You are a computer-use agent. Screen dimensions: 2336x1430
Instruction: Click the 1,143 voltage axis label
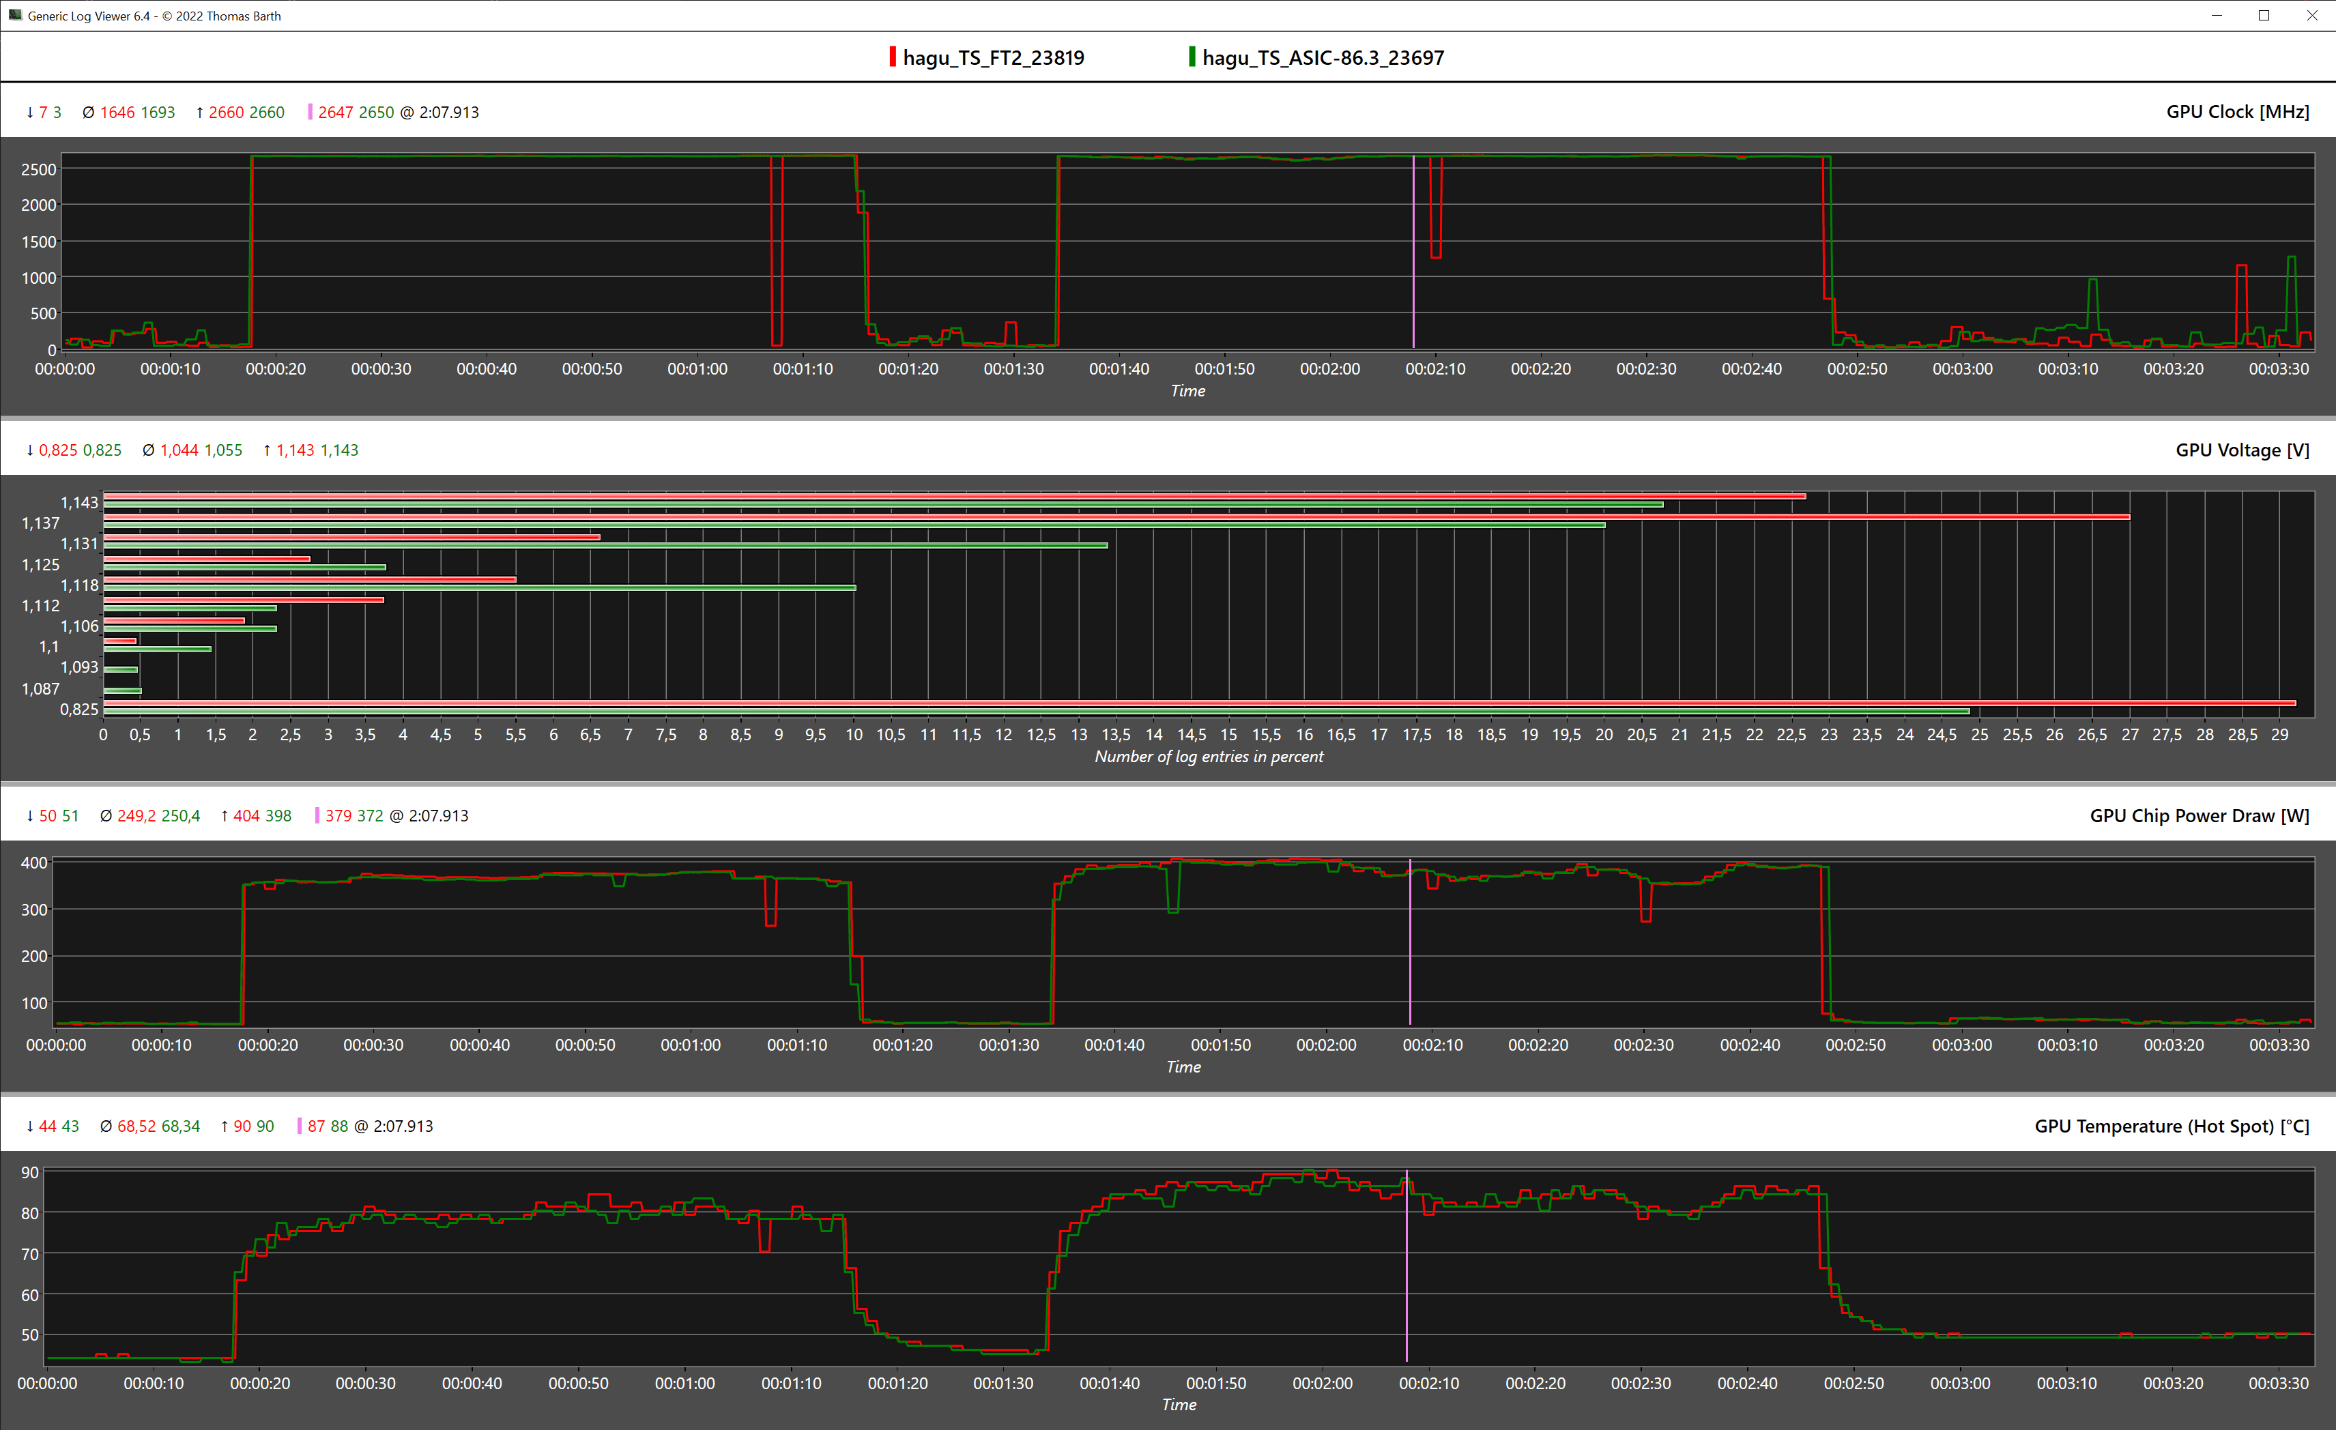(x=80, y=502)
